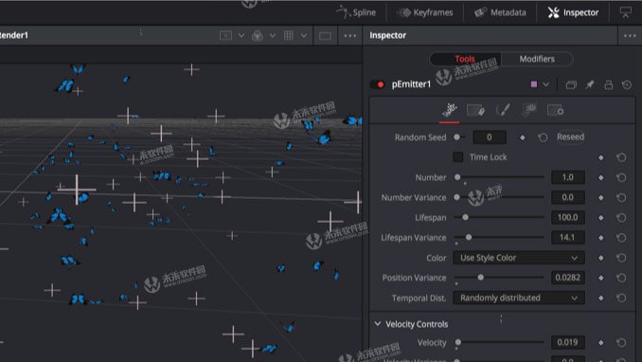
Task: Open the Spline panel
Action: point(356,12)
